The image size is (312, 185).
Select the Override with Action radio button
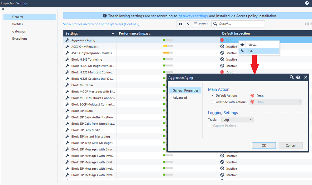pyautogui.click(x=213, y=102)
